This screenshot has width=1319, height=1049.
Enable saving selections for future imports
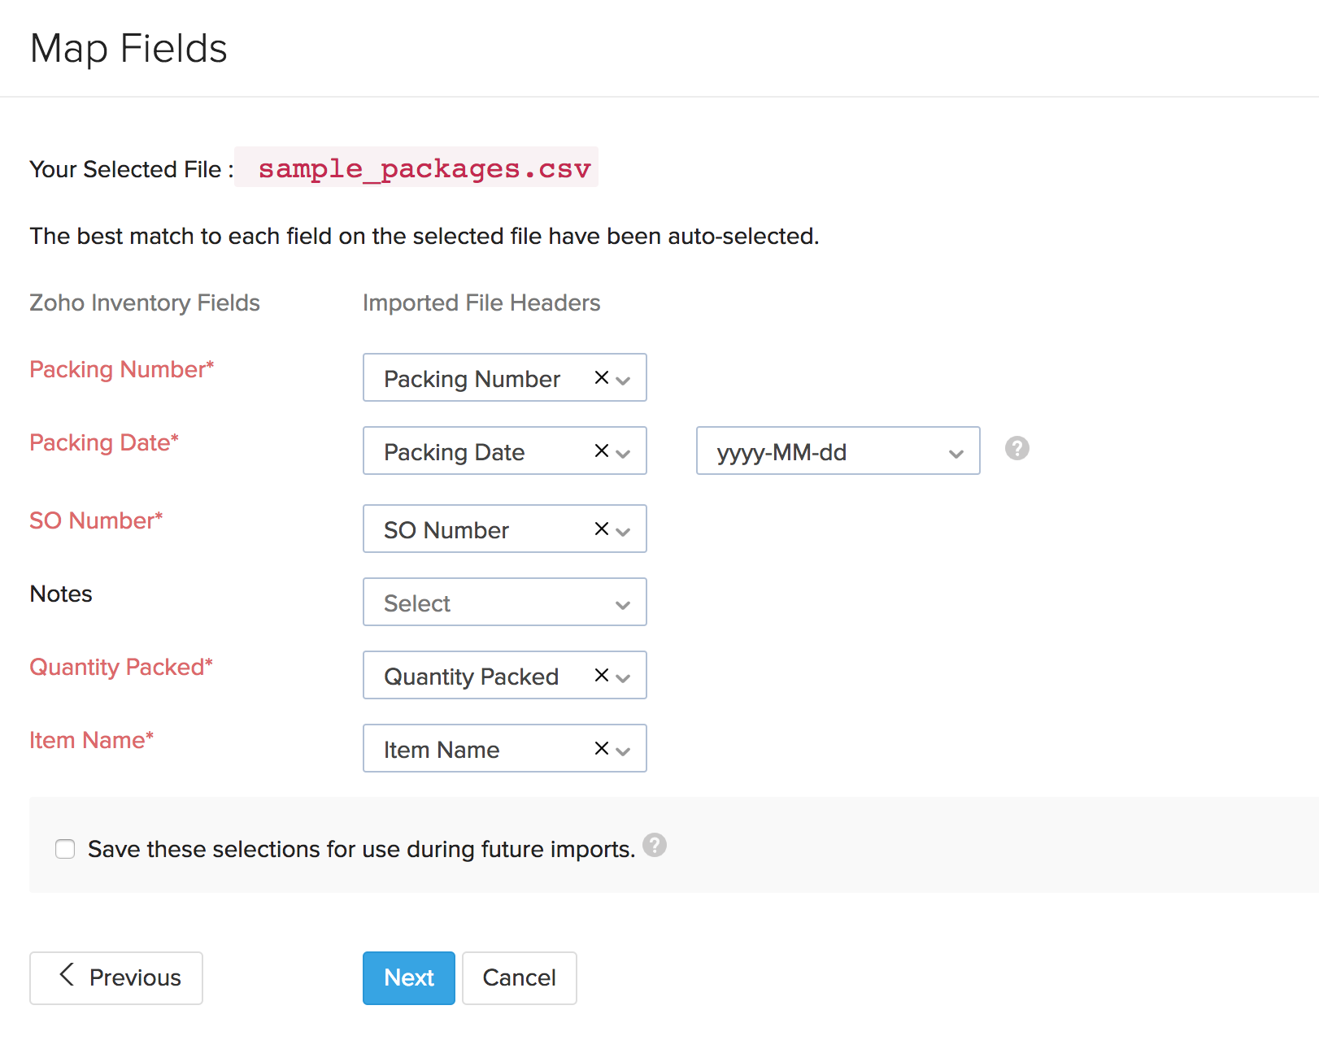click(65, 849)
